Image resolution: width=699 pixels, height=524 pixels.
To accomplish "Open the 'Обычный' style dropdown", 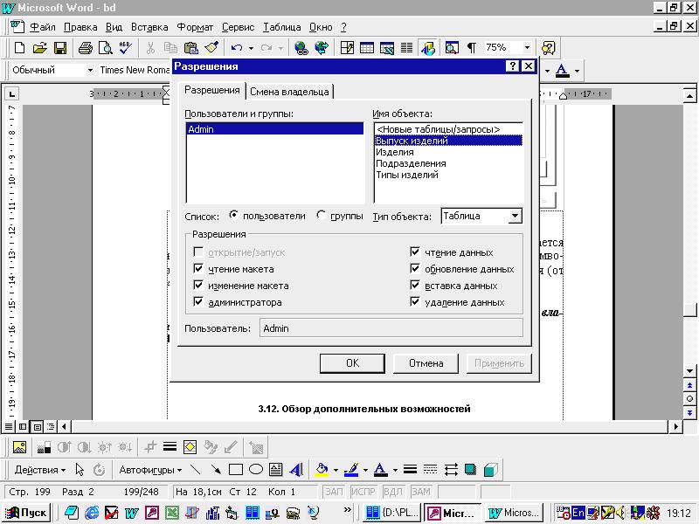I will (90, 70).
